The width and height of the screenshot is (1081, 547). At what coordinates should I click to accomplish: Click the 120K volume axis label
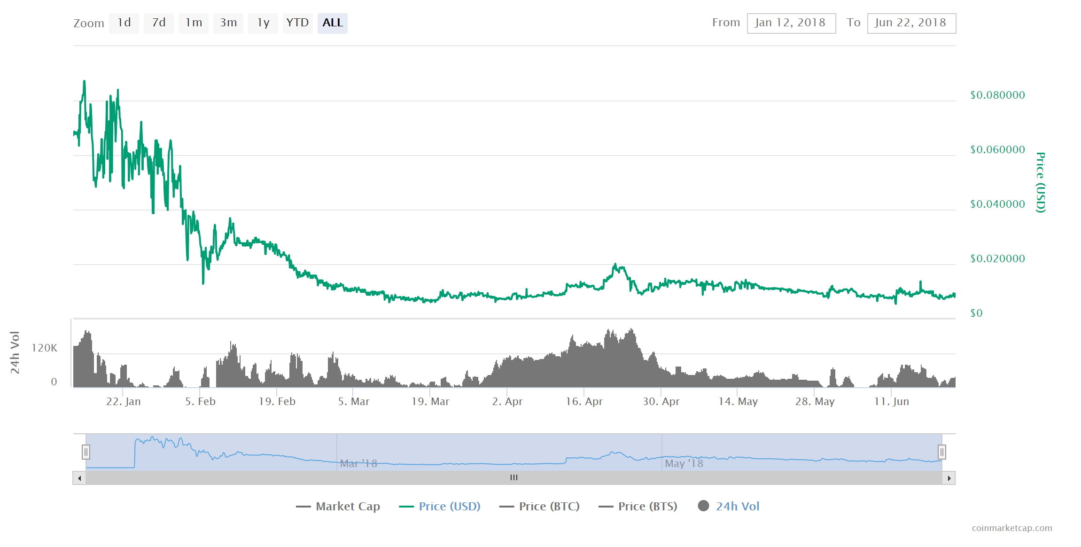(44, 348)
